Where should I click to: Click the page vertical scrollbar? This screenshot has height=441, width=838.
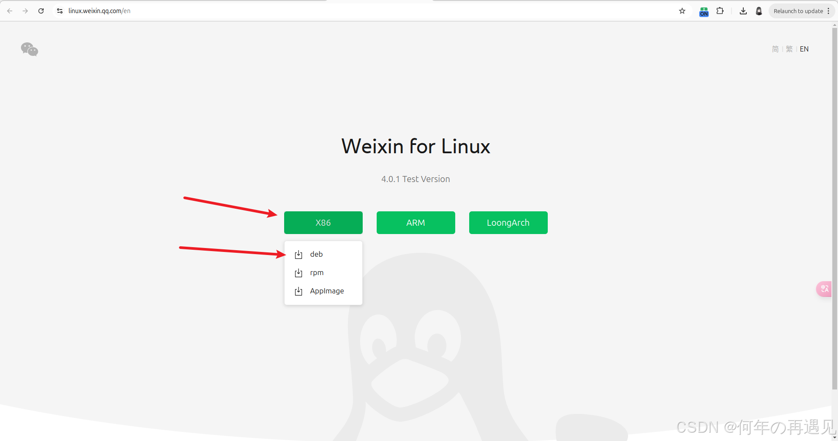click(835, 209)
